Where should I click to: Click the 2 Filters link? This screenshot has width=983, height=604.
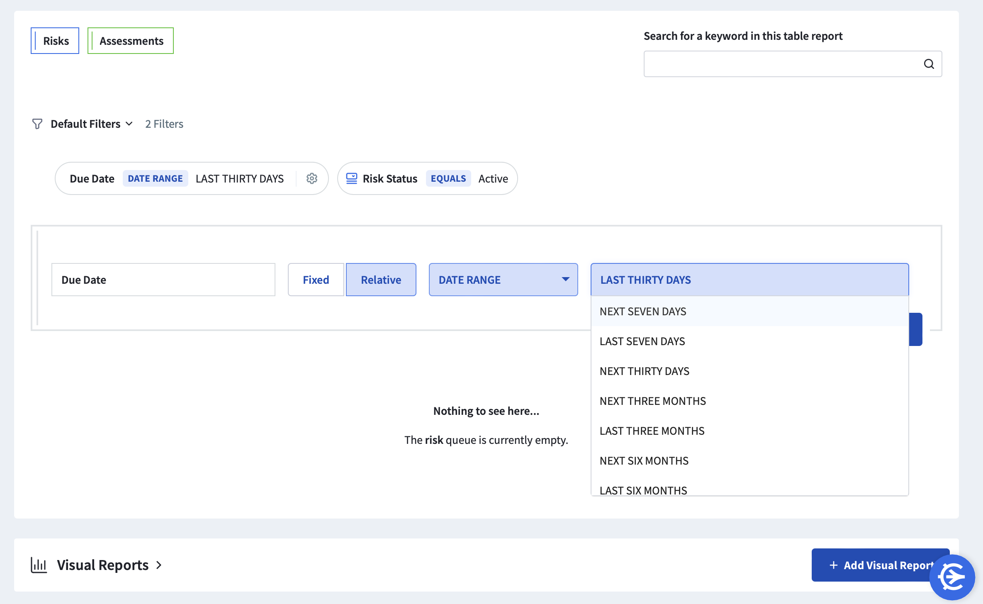tap(164, 124)
